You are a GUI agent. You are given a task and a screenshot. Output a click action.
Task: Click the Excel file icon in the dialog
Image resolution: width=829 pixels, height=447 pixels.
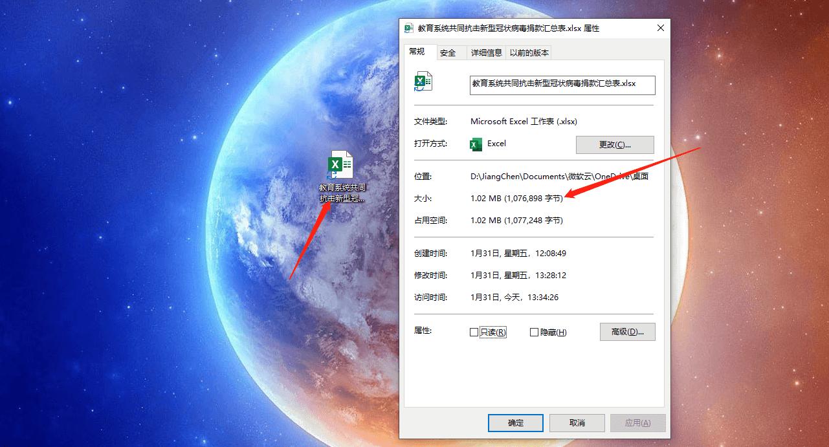click(422, 81)
